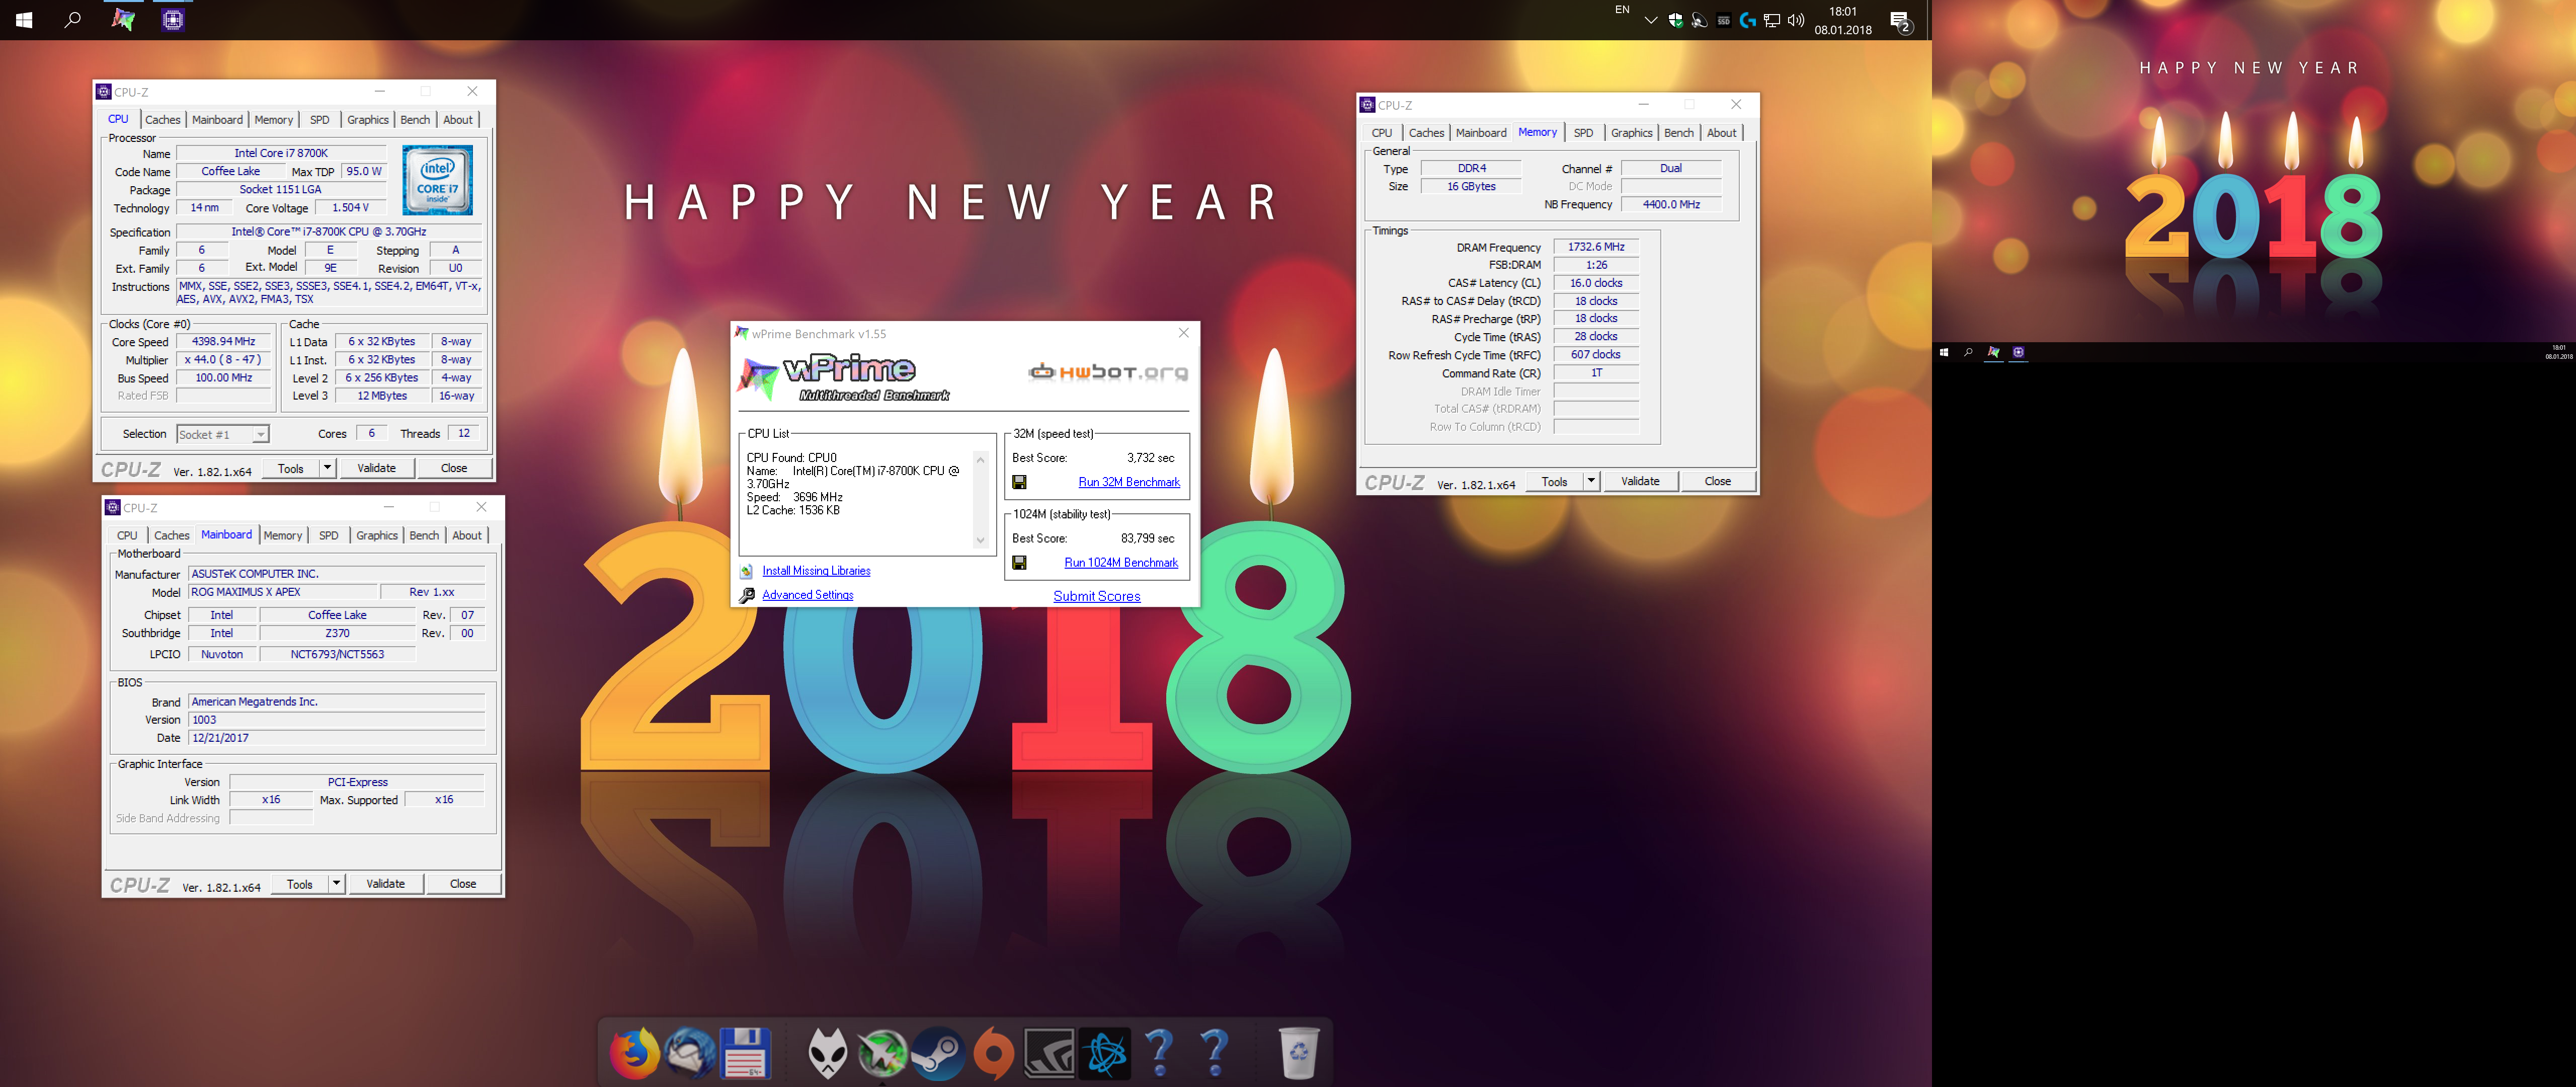The image size is (2576, 1087).
Task: Switch to Caches tab in CPU window
Action: click(163, 120)
